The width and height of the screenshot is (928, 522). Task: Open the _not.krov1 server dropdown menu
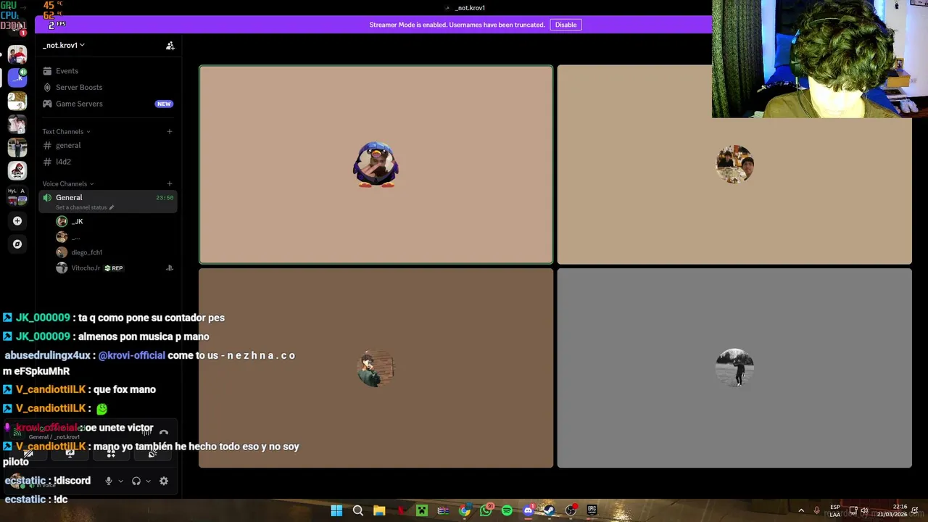tap(64, 45)
